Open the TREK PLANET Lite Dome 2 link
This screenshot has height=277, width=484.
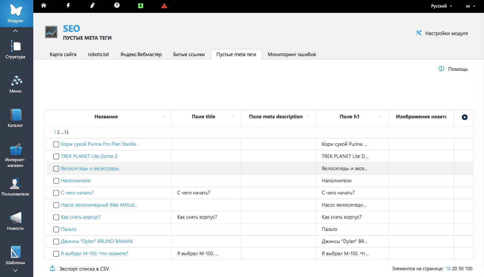coord(89,157)
